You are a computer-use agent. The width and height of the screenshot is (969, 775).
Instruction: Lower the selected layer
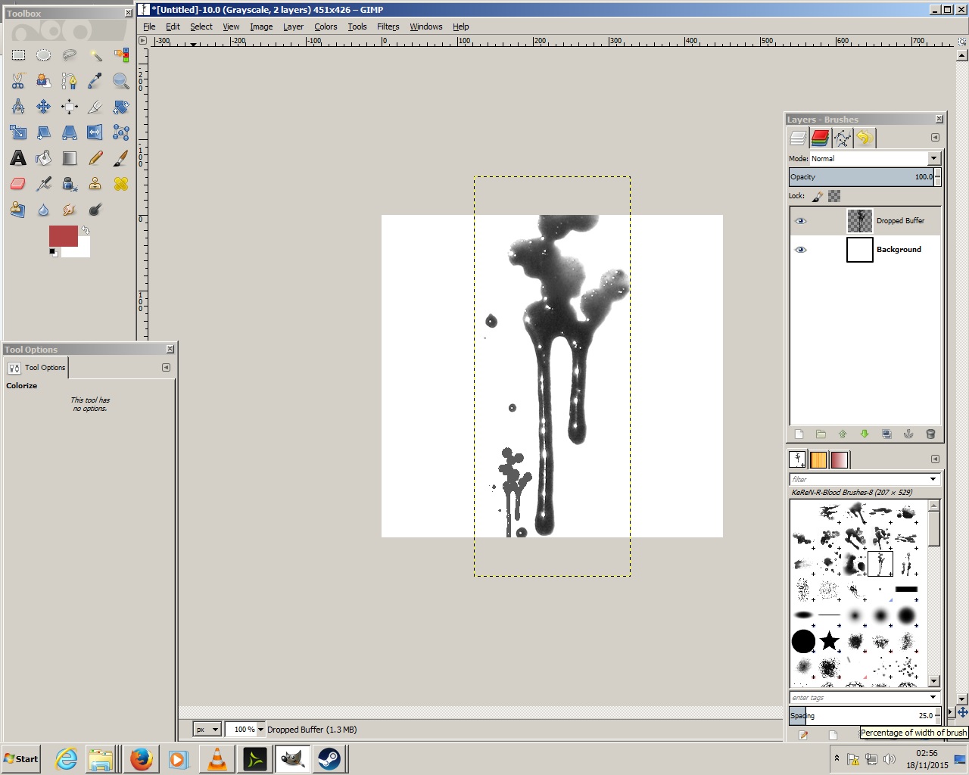pyautogui.click(x=865, y=434)
